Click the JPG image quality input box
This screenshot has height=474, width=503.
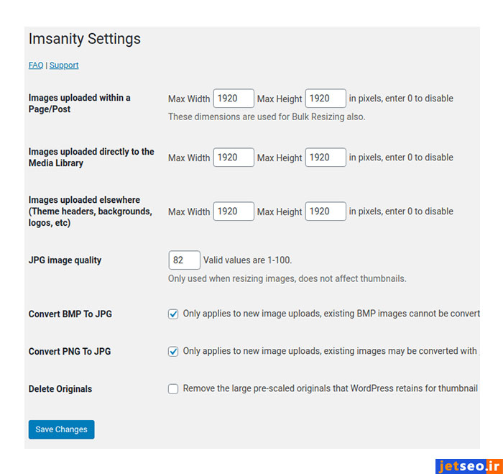click(184, 260)
